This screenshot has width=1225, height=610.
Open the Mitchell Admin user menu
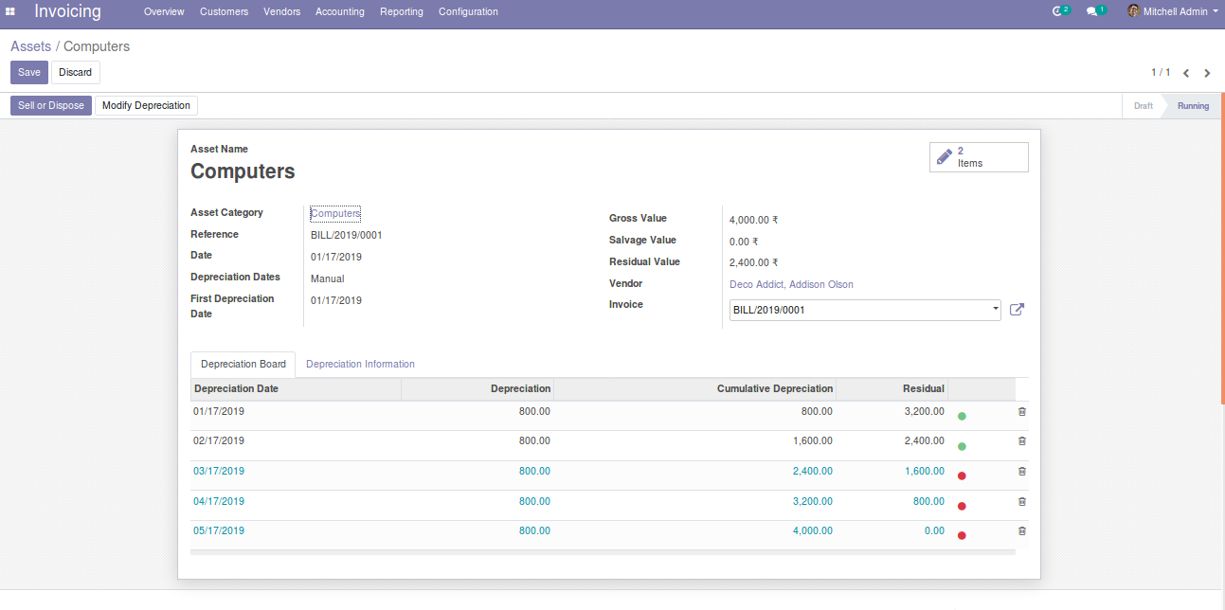(1173, 11)
